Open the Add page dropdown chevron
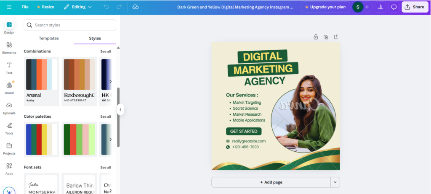This screenshot has width=431, height=194. [335, 182]
